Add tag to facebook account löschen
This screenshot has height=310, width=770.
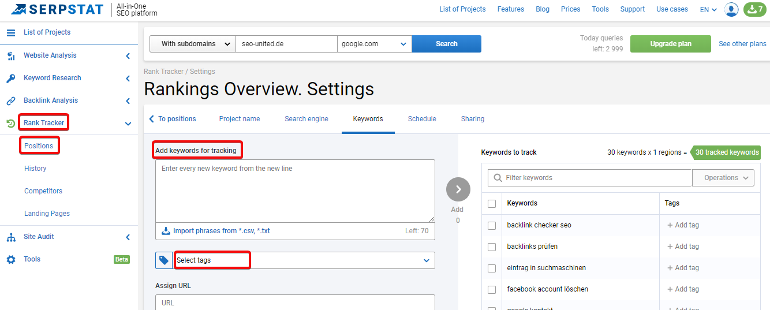click(x=683, y=289)
